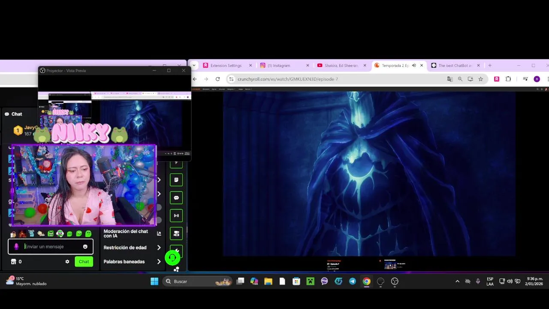Switch to The best ChatBot tab
Image resolution: width=549 pixels, height=309 pixels.
tap(455, 66)
